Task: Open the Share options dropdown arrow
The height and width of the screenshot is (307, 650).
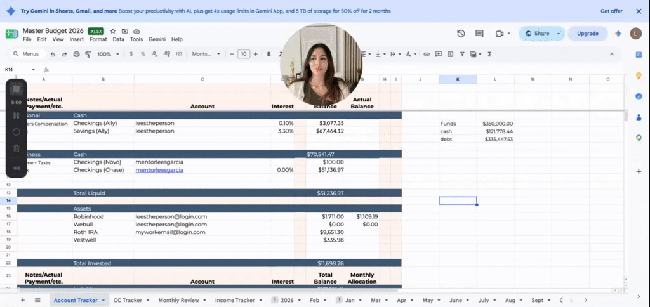Action: coord(559,34)
